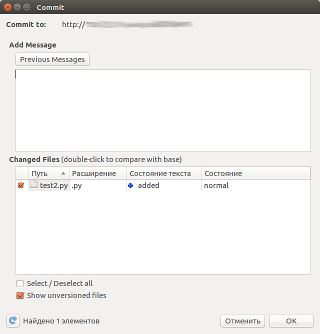Click the blue plus added status icon
Viewport: 320px width, 334px height.
(x=130, y=185)
